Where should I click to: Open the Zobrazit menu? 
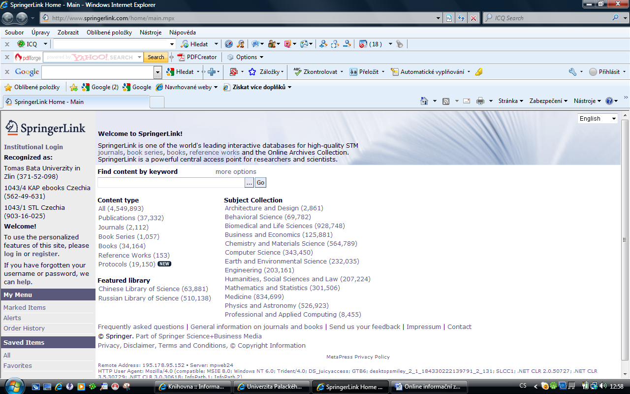68,33
